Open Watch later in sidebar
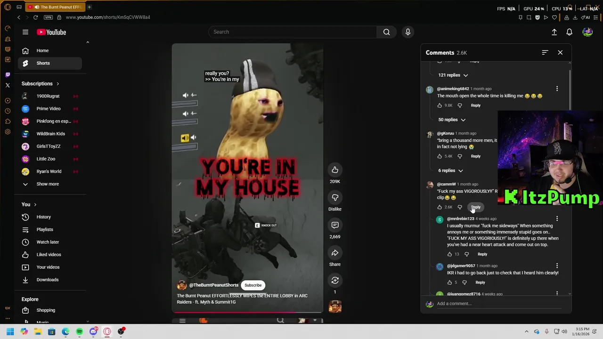This screenshot has width=603, height=339. [50, 242]
